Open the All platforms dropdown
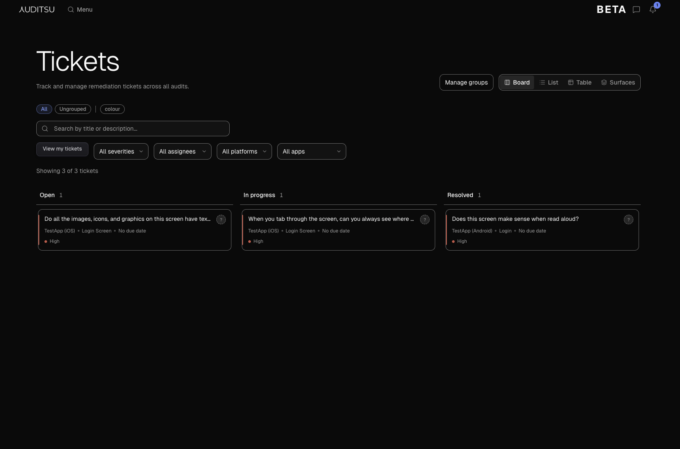Screen dimensions: 680x449 click(x=244, y=151)
